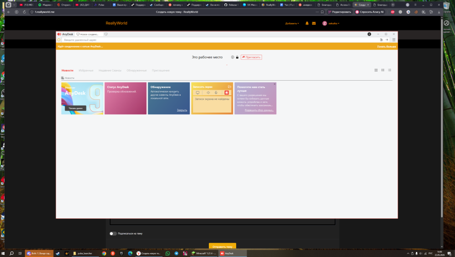
Task: Click 'Разрешить сбор данных' link
Action: point(259,110)
